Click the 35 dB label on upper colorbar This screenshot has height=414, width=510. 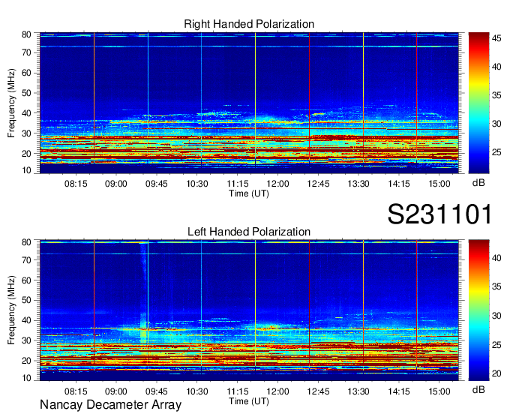coord(496,95)
